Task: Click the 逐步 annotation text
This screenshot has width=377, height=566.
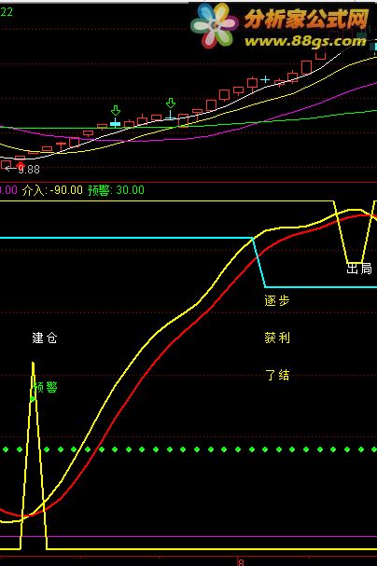Action: coord(277,300)
